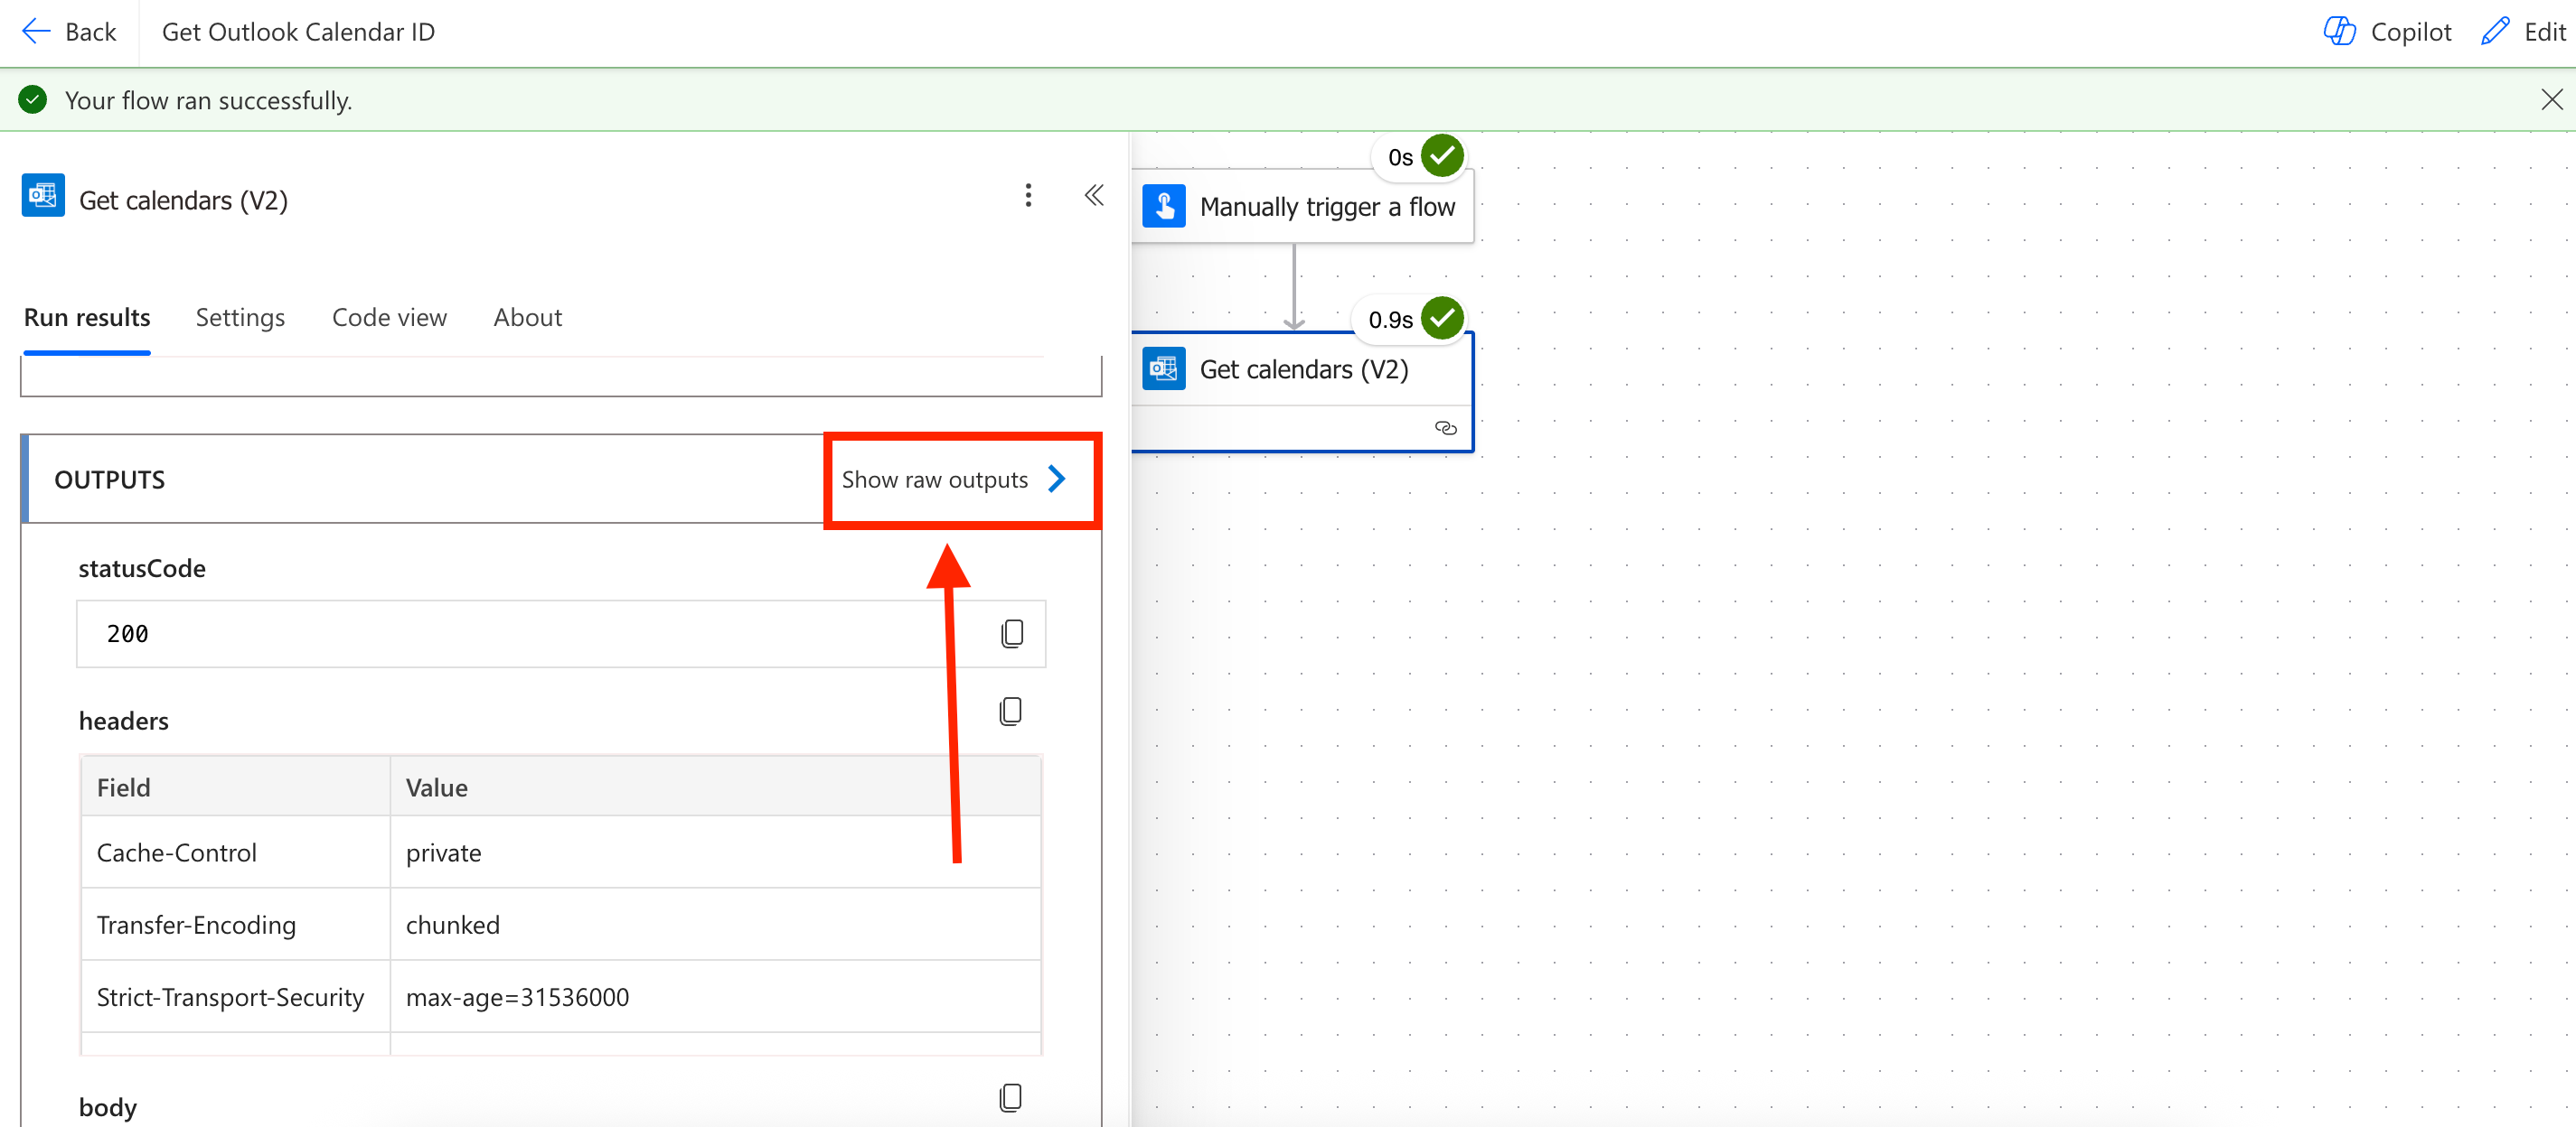2576x1127 pixels.
Task: Click the Edit pencil button
Action: point(2523,32)
